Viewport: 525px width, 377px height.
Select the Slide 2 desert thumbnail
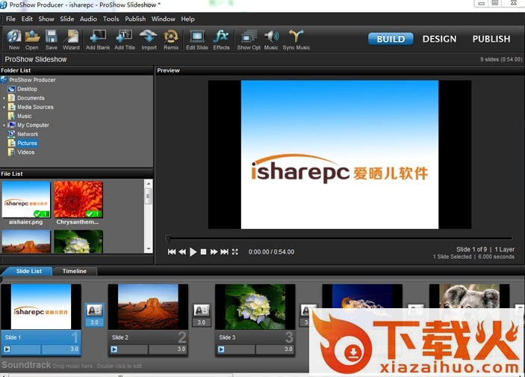click(148, 307)
